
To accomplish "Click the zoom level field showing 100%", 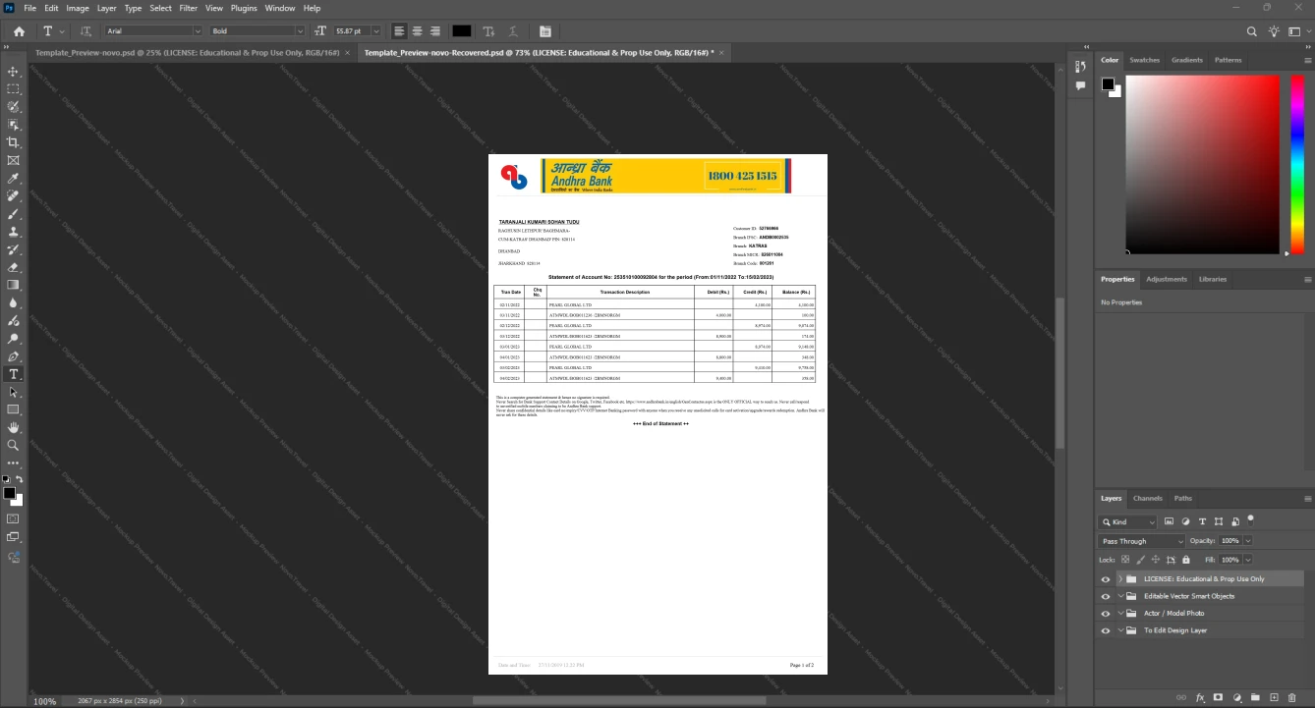I will pyautogui.click(x=45, y=701).
